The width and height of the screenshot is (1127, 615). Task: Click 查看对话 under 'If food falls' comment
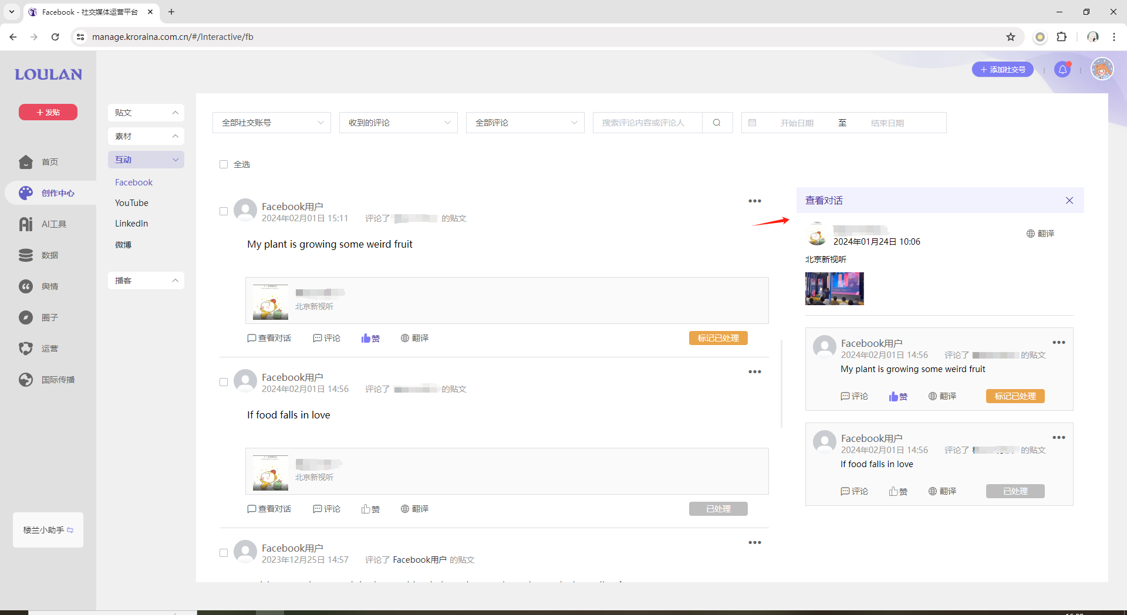point(269,509)
